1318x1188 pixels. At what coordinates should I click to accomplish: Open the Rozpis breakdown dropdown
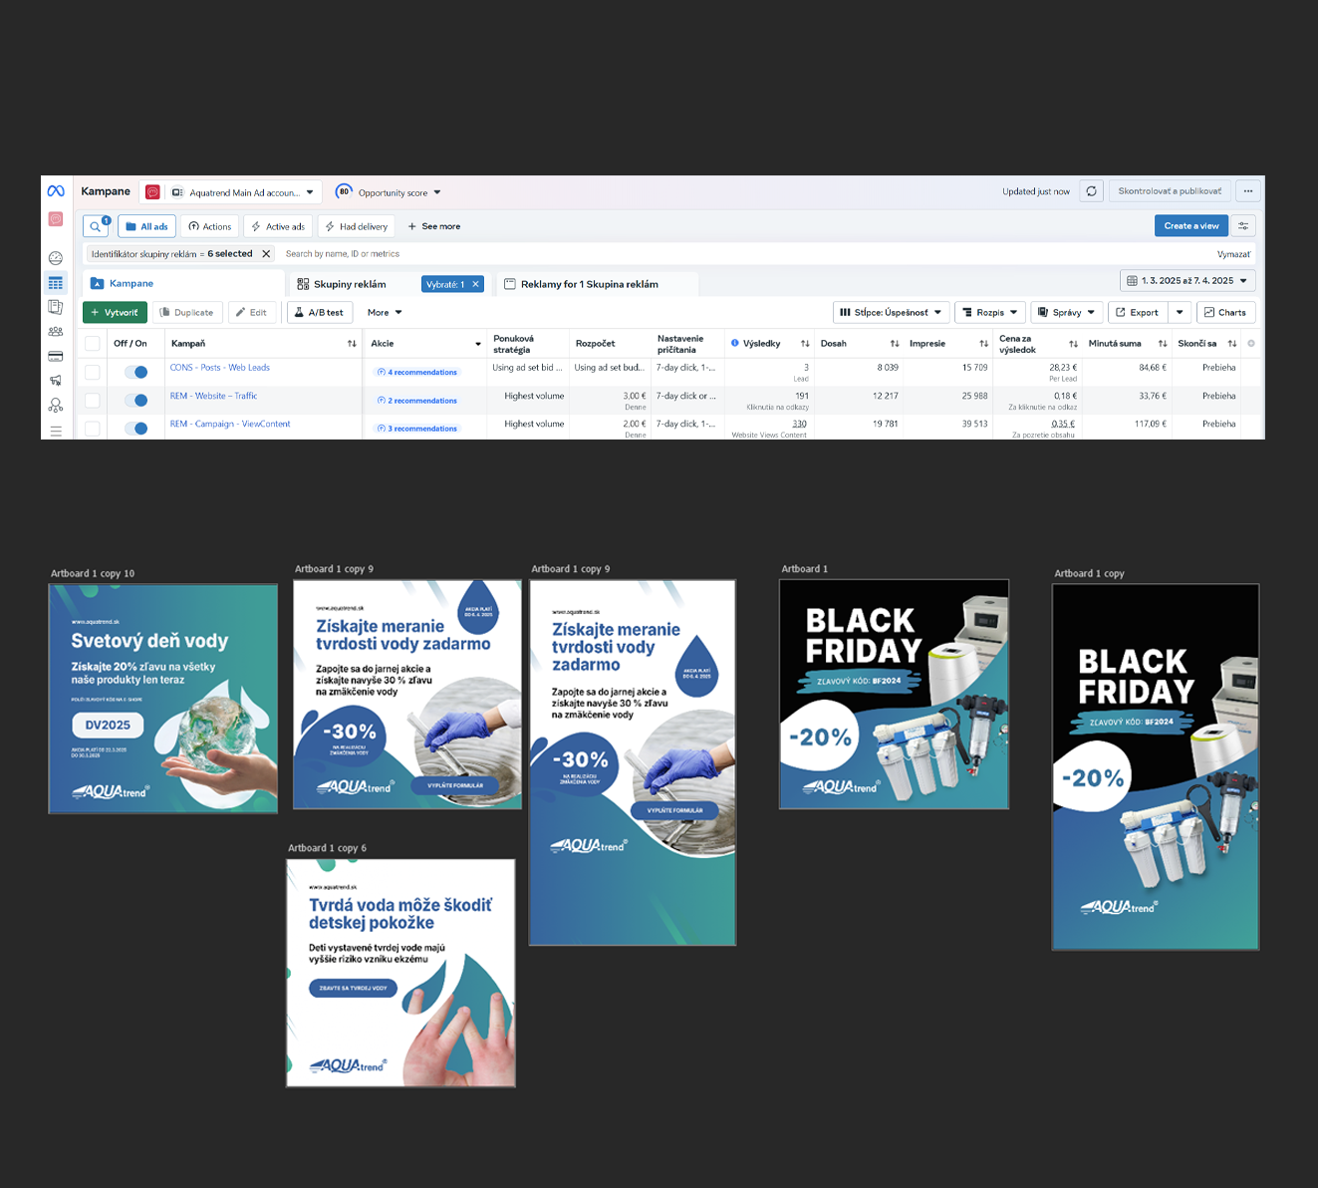(x=989, y=313)
